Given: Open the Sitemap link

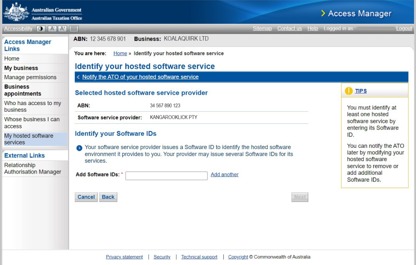Looking at the screenshot, I should coord(262,28).
